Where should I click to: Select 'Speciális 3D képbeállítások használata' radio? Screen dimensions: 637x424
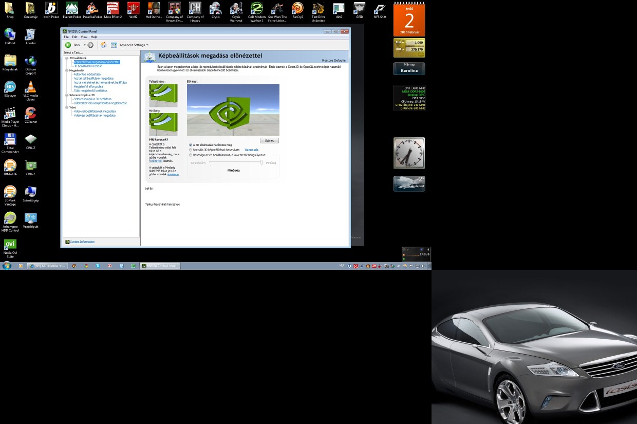pos(191,150)
